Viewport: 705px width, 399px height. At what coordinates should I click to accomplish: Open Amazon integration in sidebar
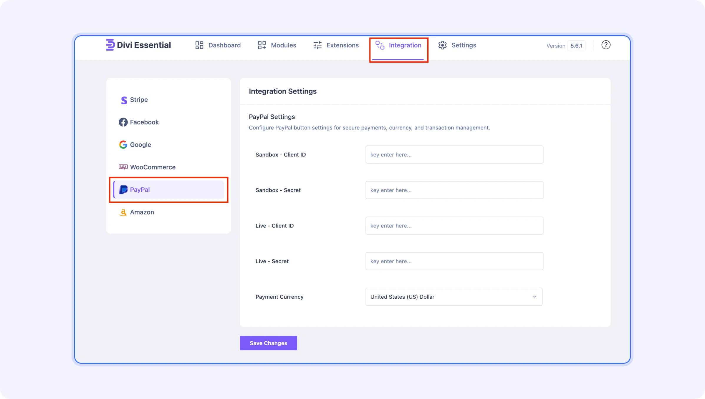point(168,212)
